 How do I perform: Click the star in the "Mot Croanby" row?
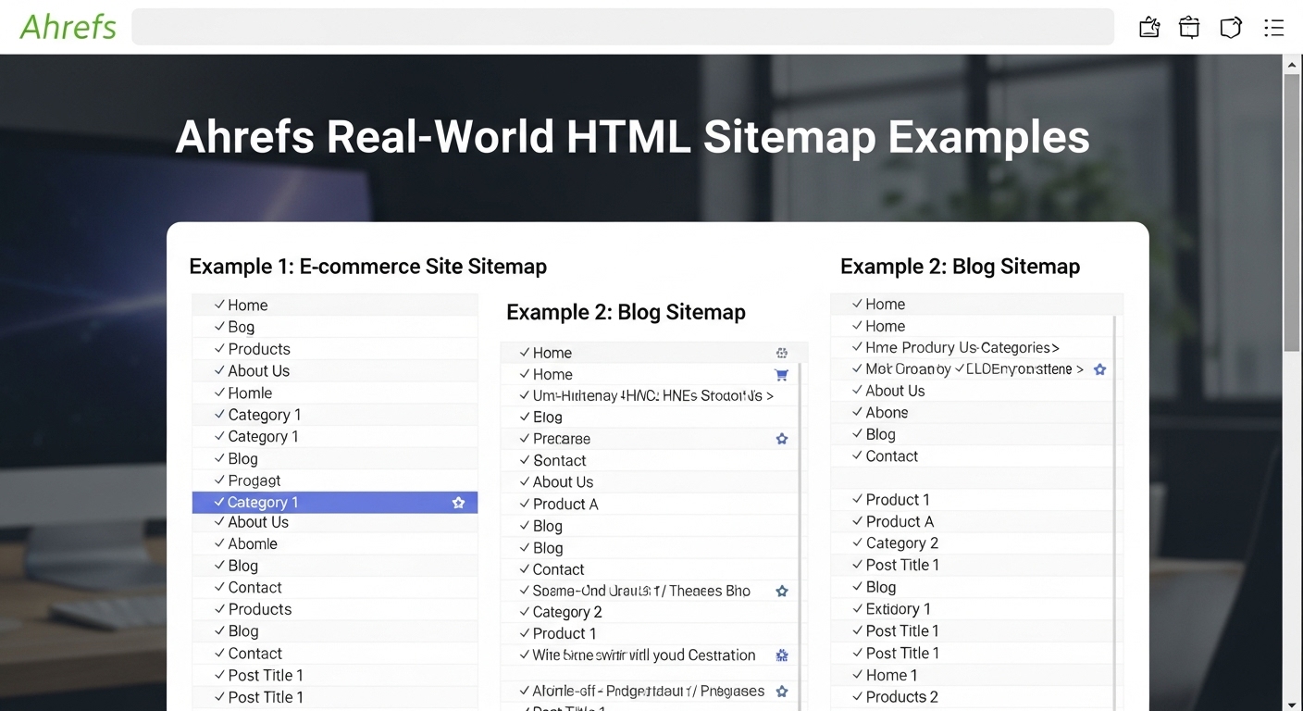pos(1099,369)
